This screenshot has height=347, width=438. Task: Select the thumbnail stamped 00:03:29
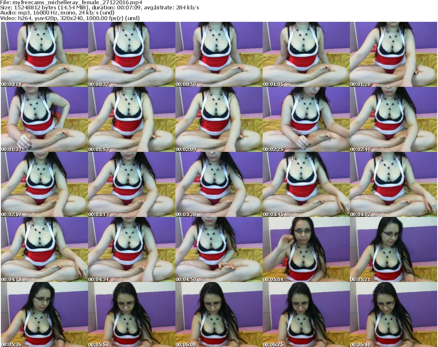click(x=219, y=184)
